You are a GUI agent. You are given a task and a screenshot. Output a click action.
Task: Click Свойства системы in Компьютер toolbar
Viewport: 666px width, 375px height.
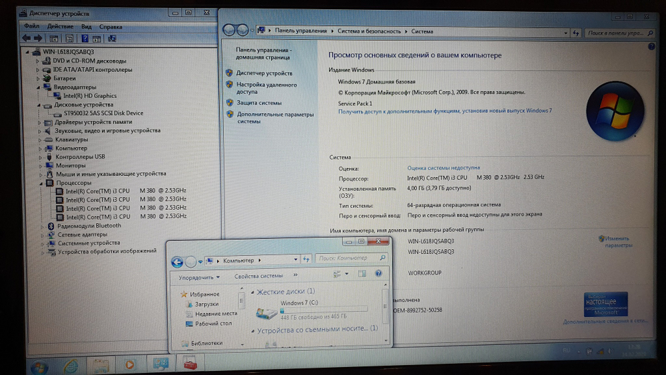pos(258,276)
